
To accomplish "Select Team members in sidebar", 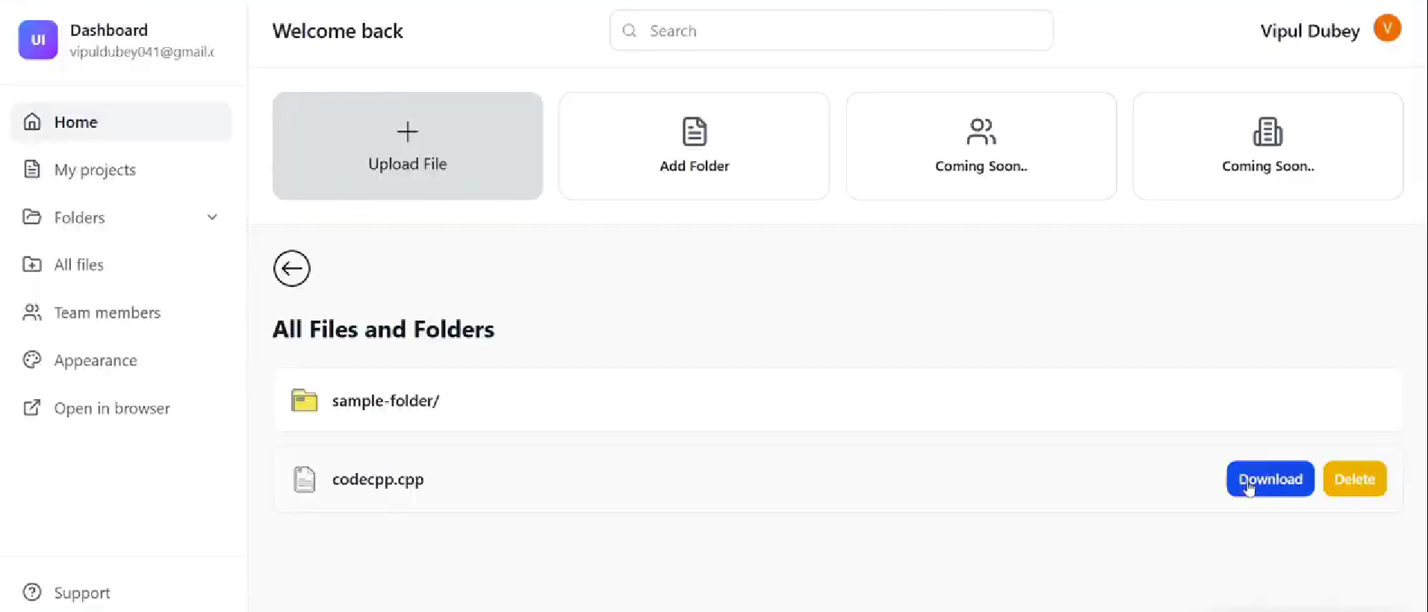I will click(107, 312).
